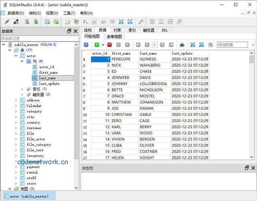Image resolution: width=257 pixels, height=201 pixels.
Task: Delete selected row with red minus icon
Action: (109, 45)
